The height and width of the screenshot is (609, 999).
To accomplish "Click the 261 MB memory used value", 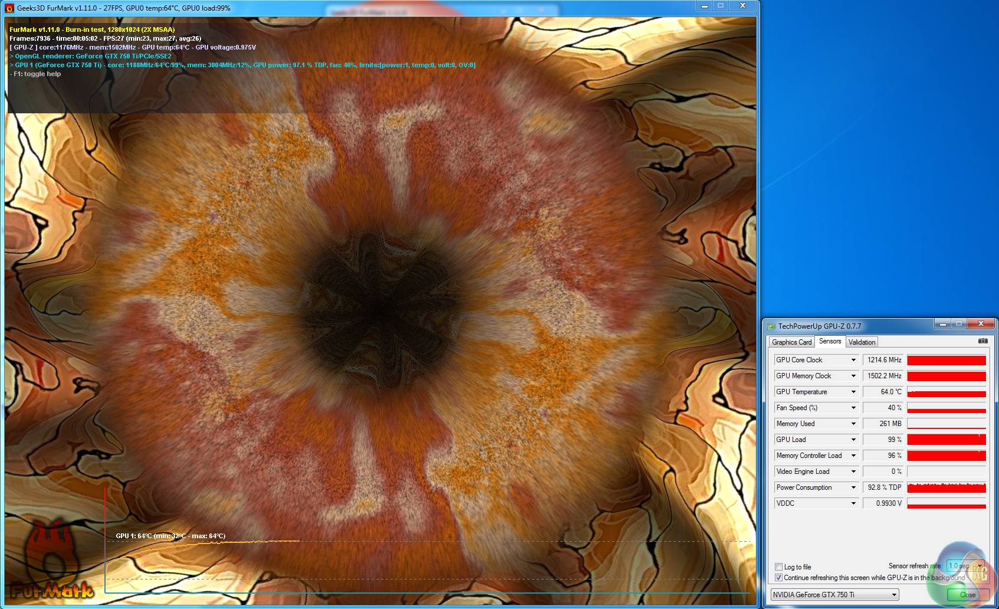I will (x=883, y=424).
